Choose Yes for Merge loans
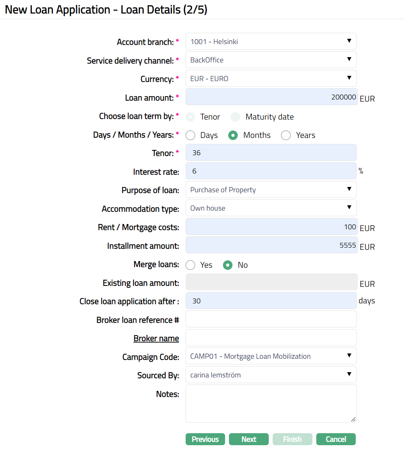Screen dimensions: 404x454 (191, 265)
